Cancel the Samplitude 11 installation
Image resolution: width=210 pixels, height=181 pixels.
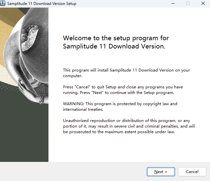tap(192, 172)
